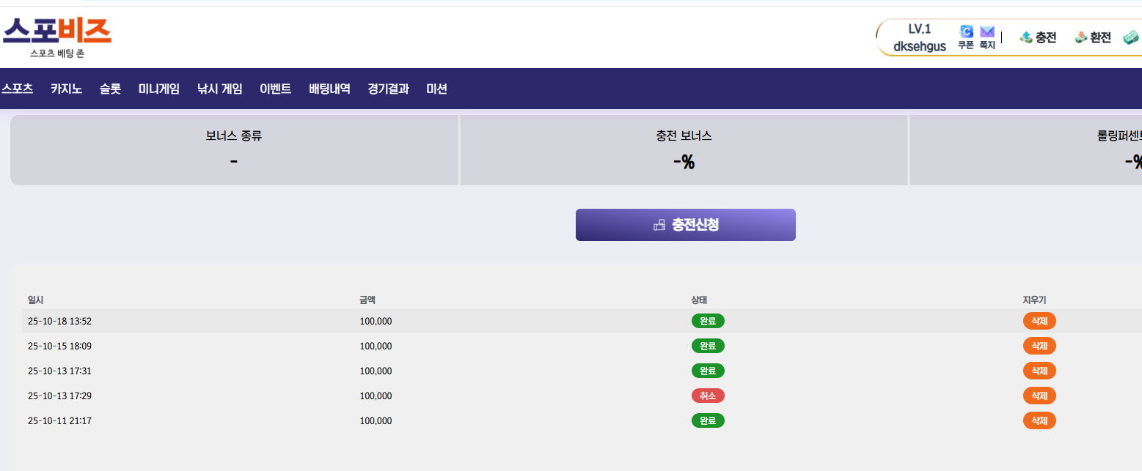Open the 이벤트 page

pyautogui.click(x=275, y=89)
